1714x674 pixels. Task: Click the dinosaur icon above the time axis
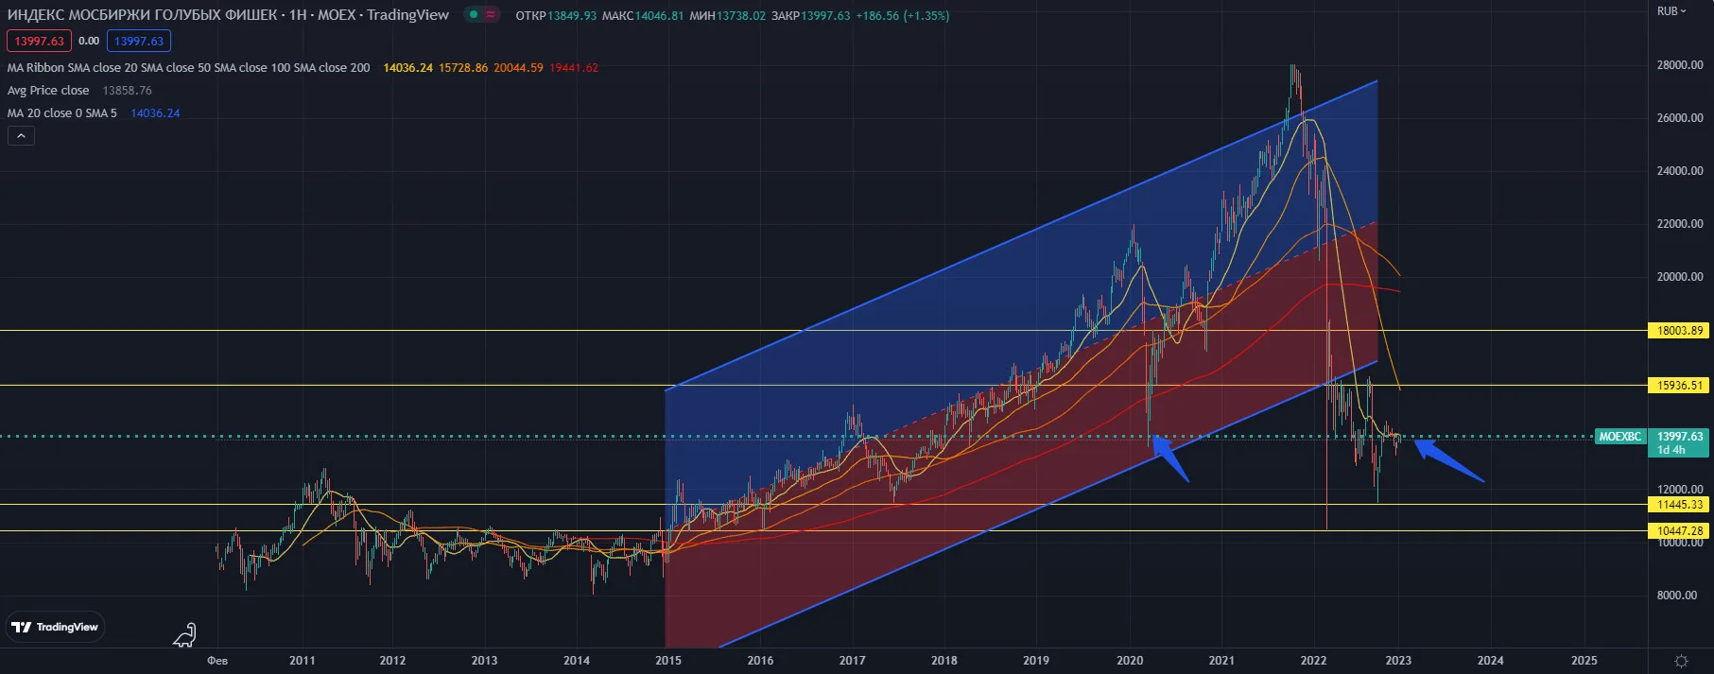(x=185, y=635)
